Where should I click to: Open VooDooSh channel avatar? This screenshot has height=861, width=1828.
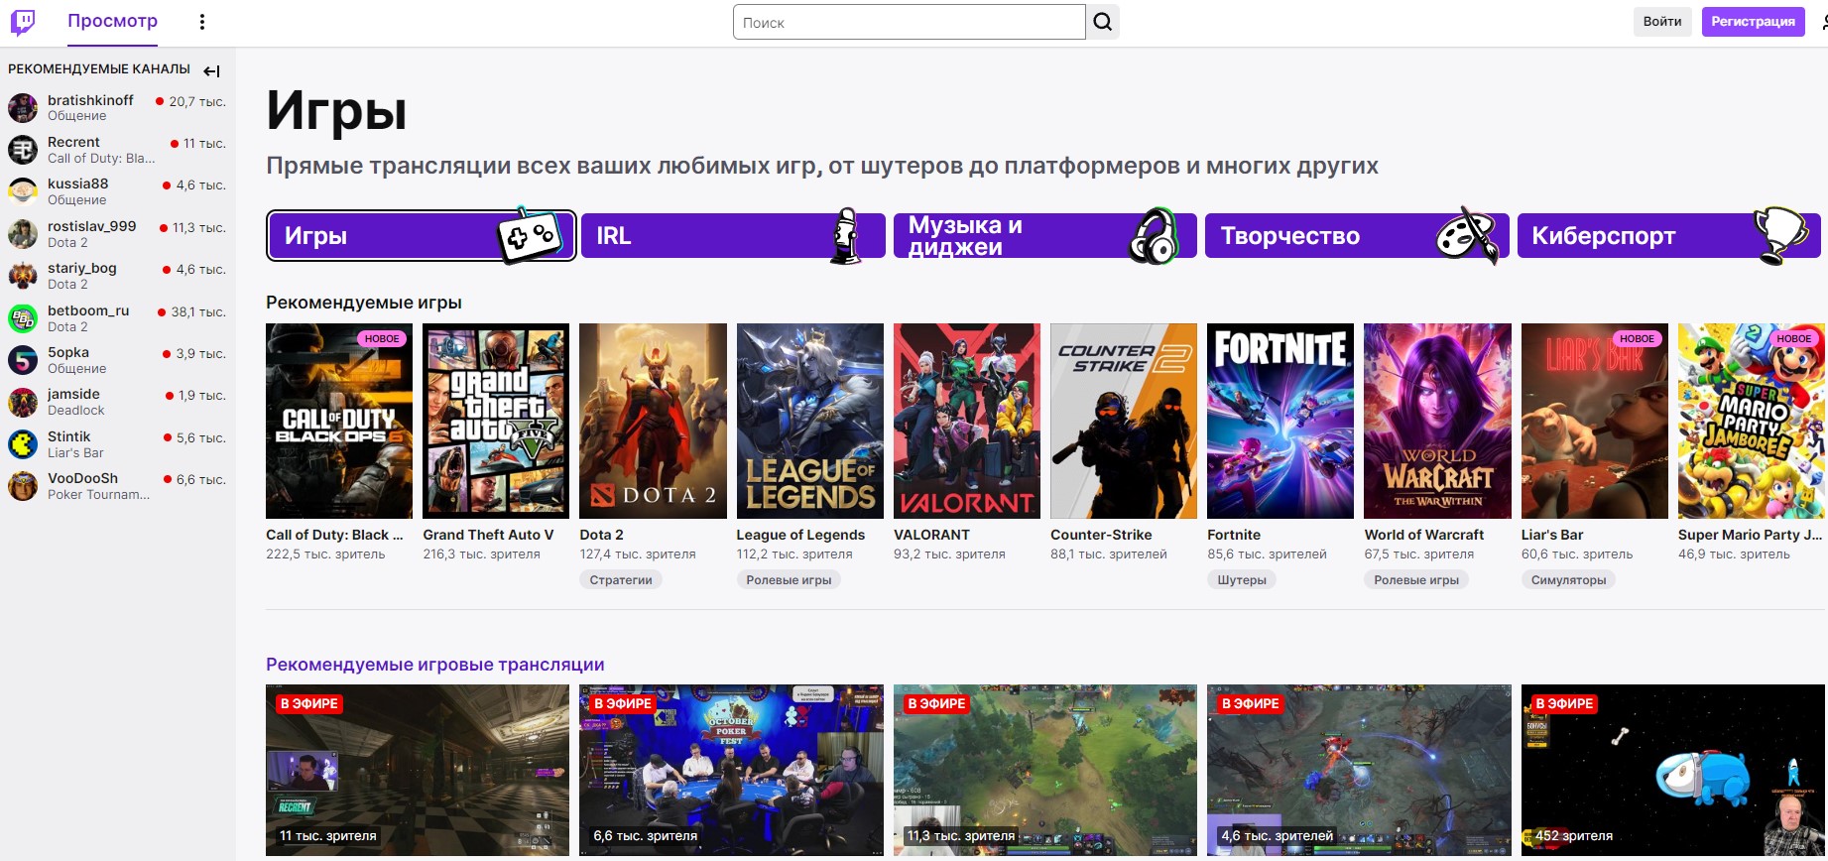23,485
